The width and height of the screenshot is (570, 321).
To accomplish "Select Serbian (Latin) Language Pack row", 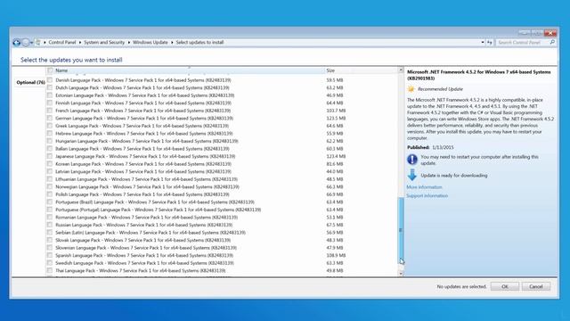I will click(x=151, y=233).
